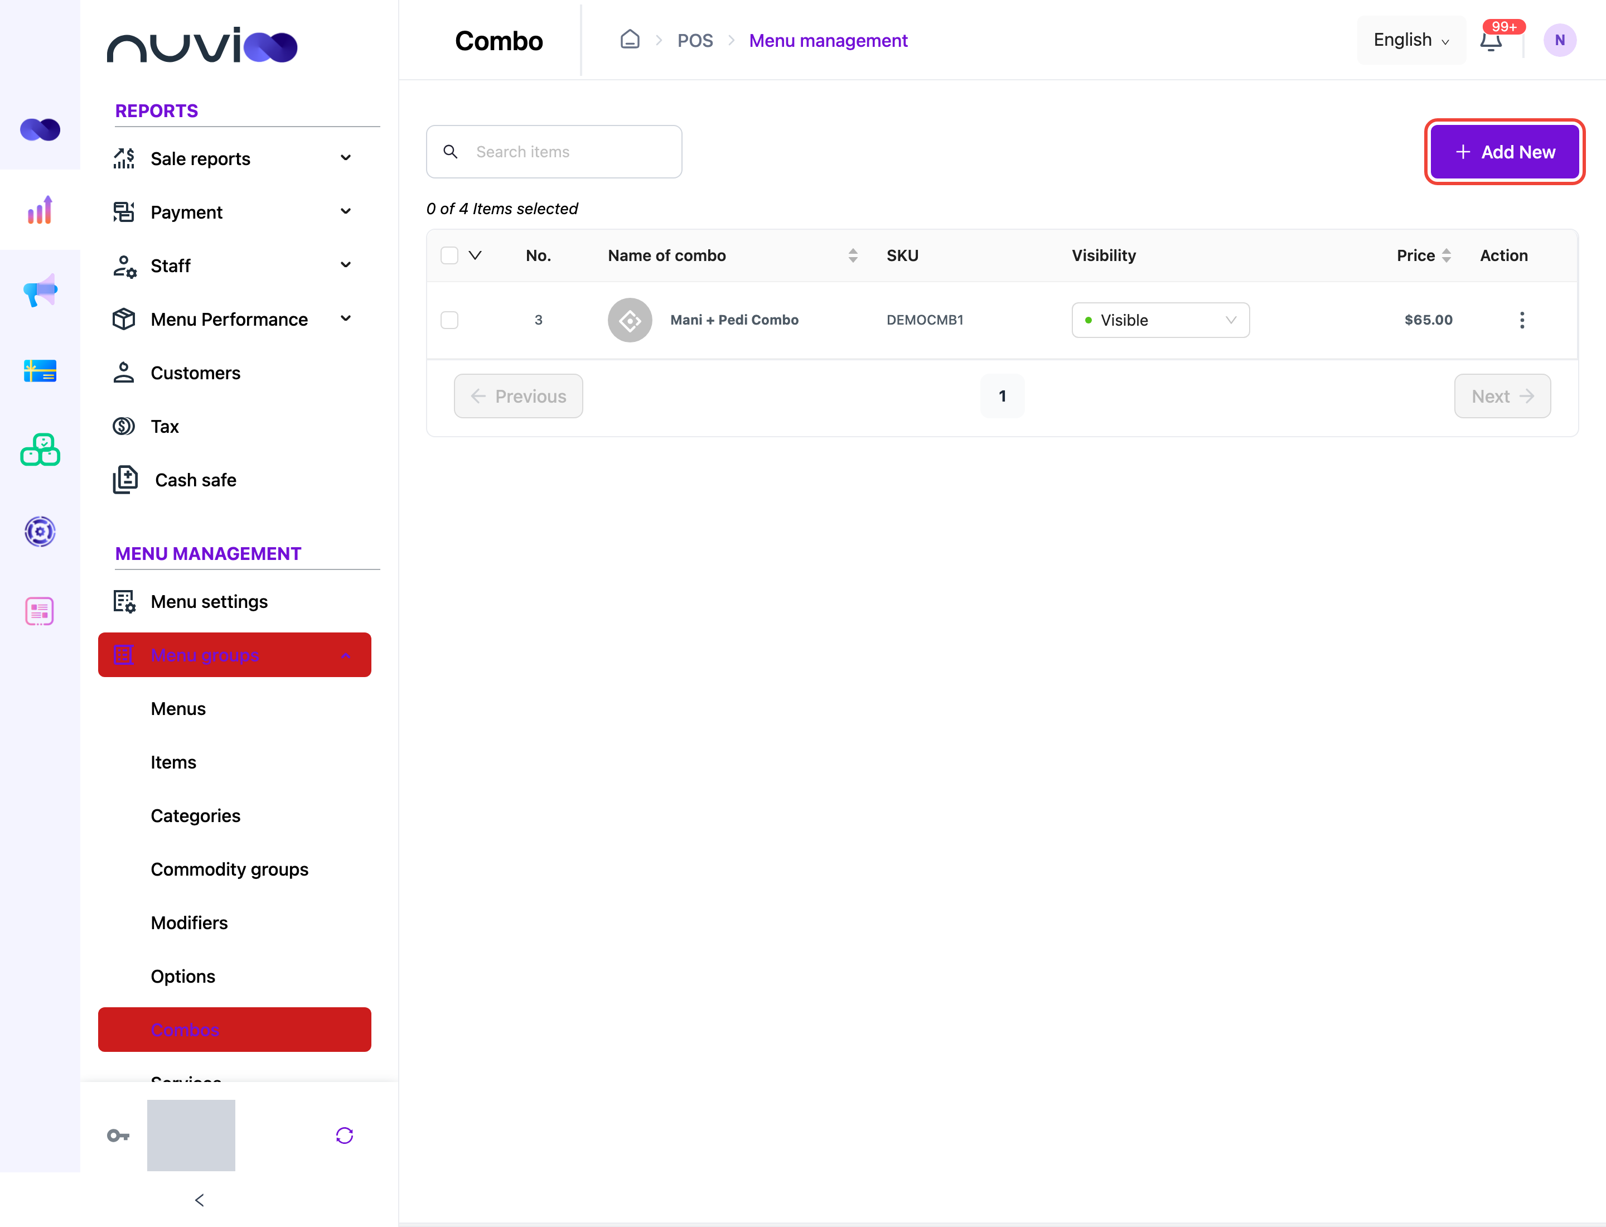Open the Visible visibility dropdown

(x=1160, y=320)
